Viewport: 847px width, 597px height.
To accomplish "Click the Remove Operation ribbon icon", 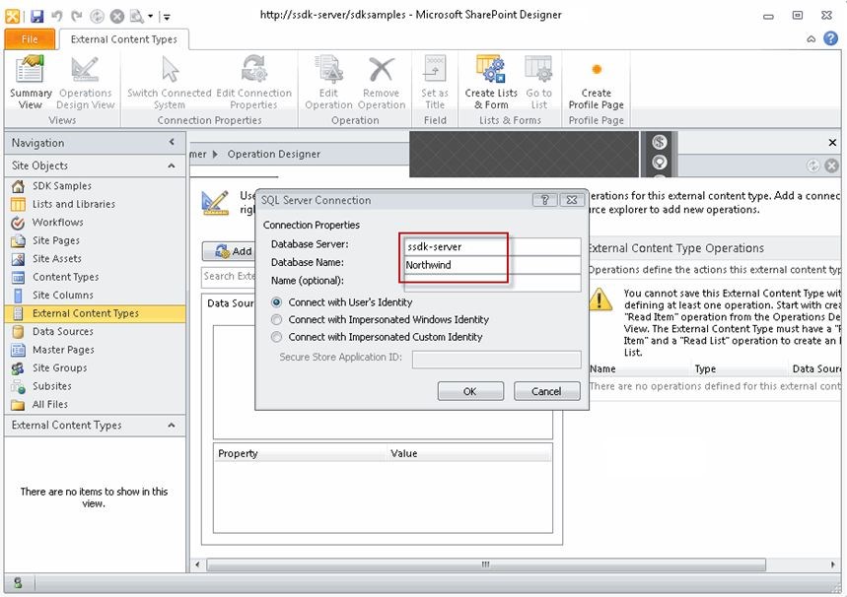I will click(382, 83).
